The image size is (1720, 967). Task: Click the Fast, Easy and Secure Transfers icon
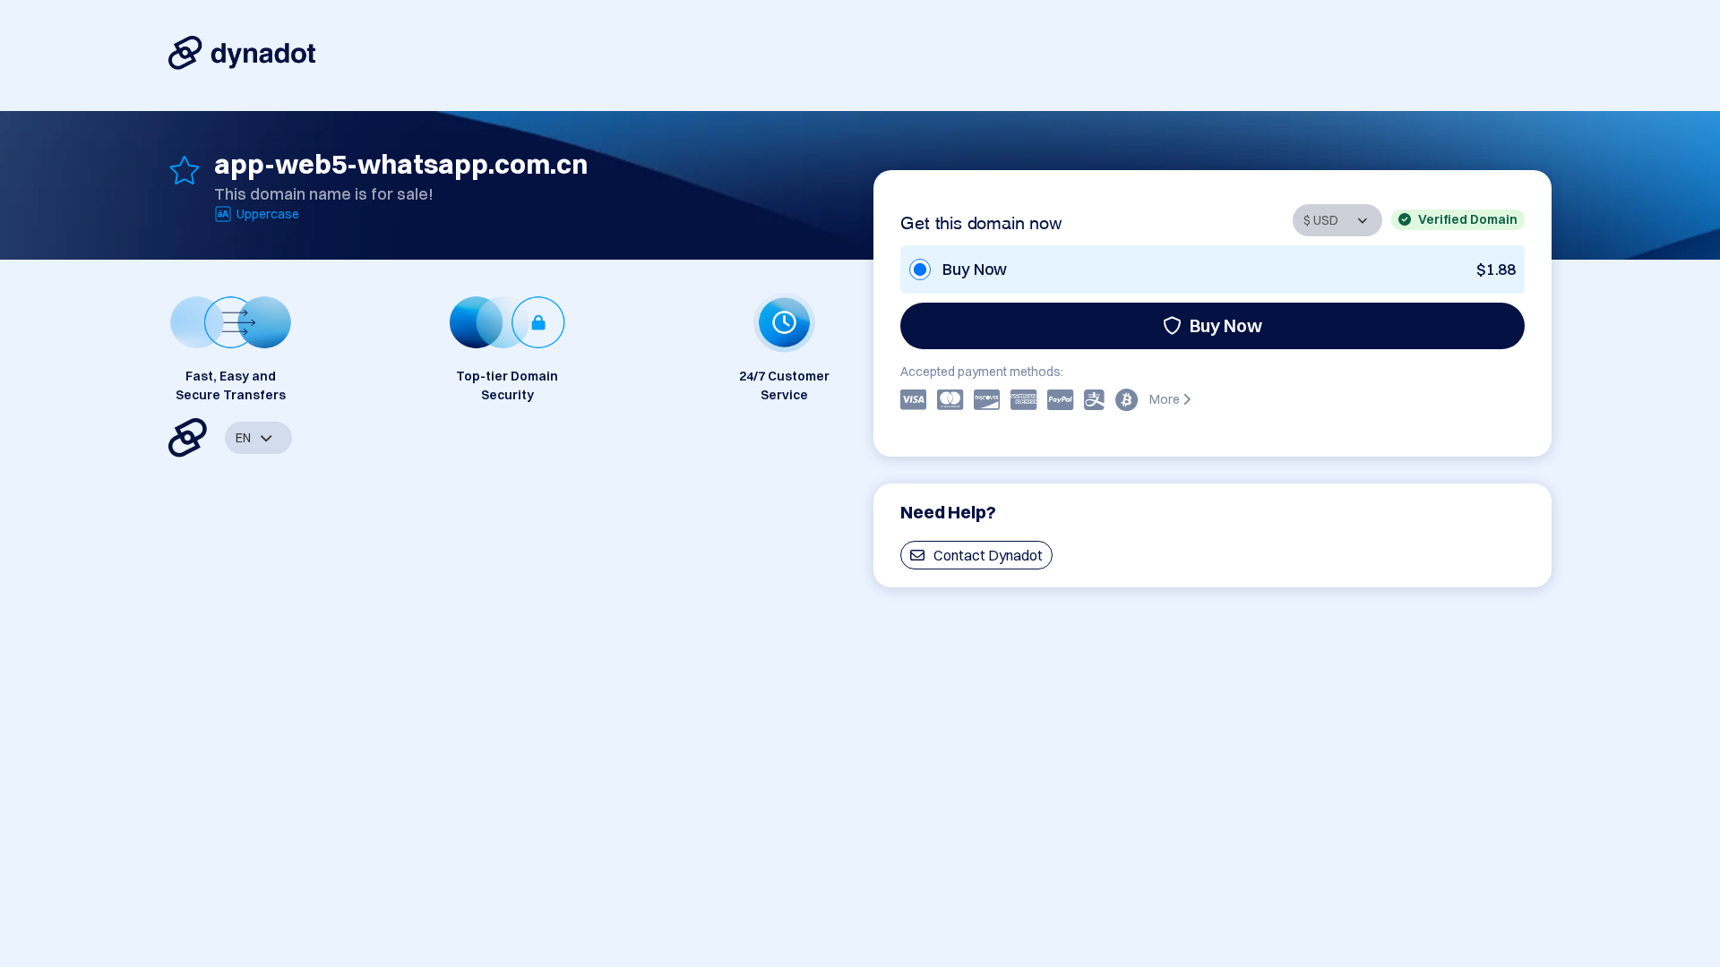(230, 322)
